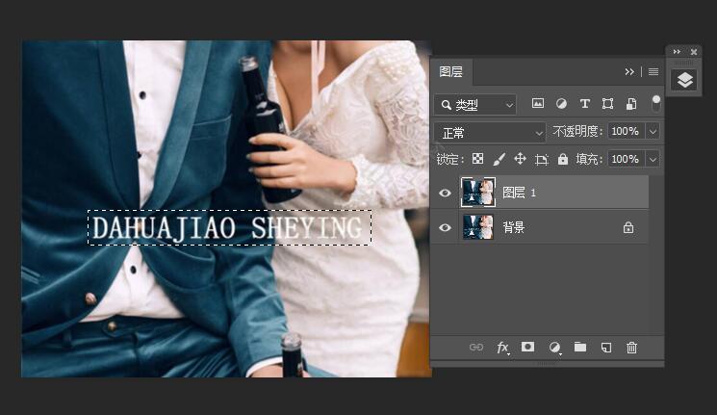Click the link layers icon
Image resolution: width=717 pixels, height=415 pixels.
(476, 347)
